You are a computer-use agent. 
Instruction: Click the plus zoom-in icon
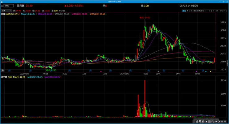(225, 122)
